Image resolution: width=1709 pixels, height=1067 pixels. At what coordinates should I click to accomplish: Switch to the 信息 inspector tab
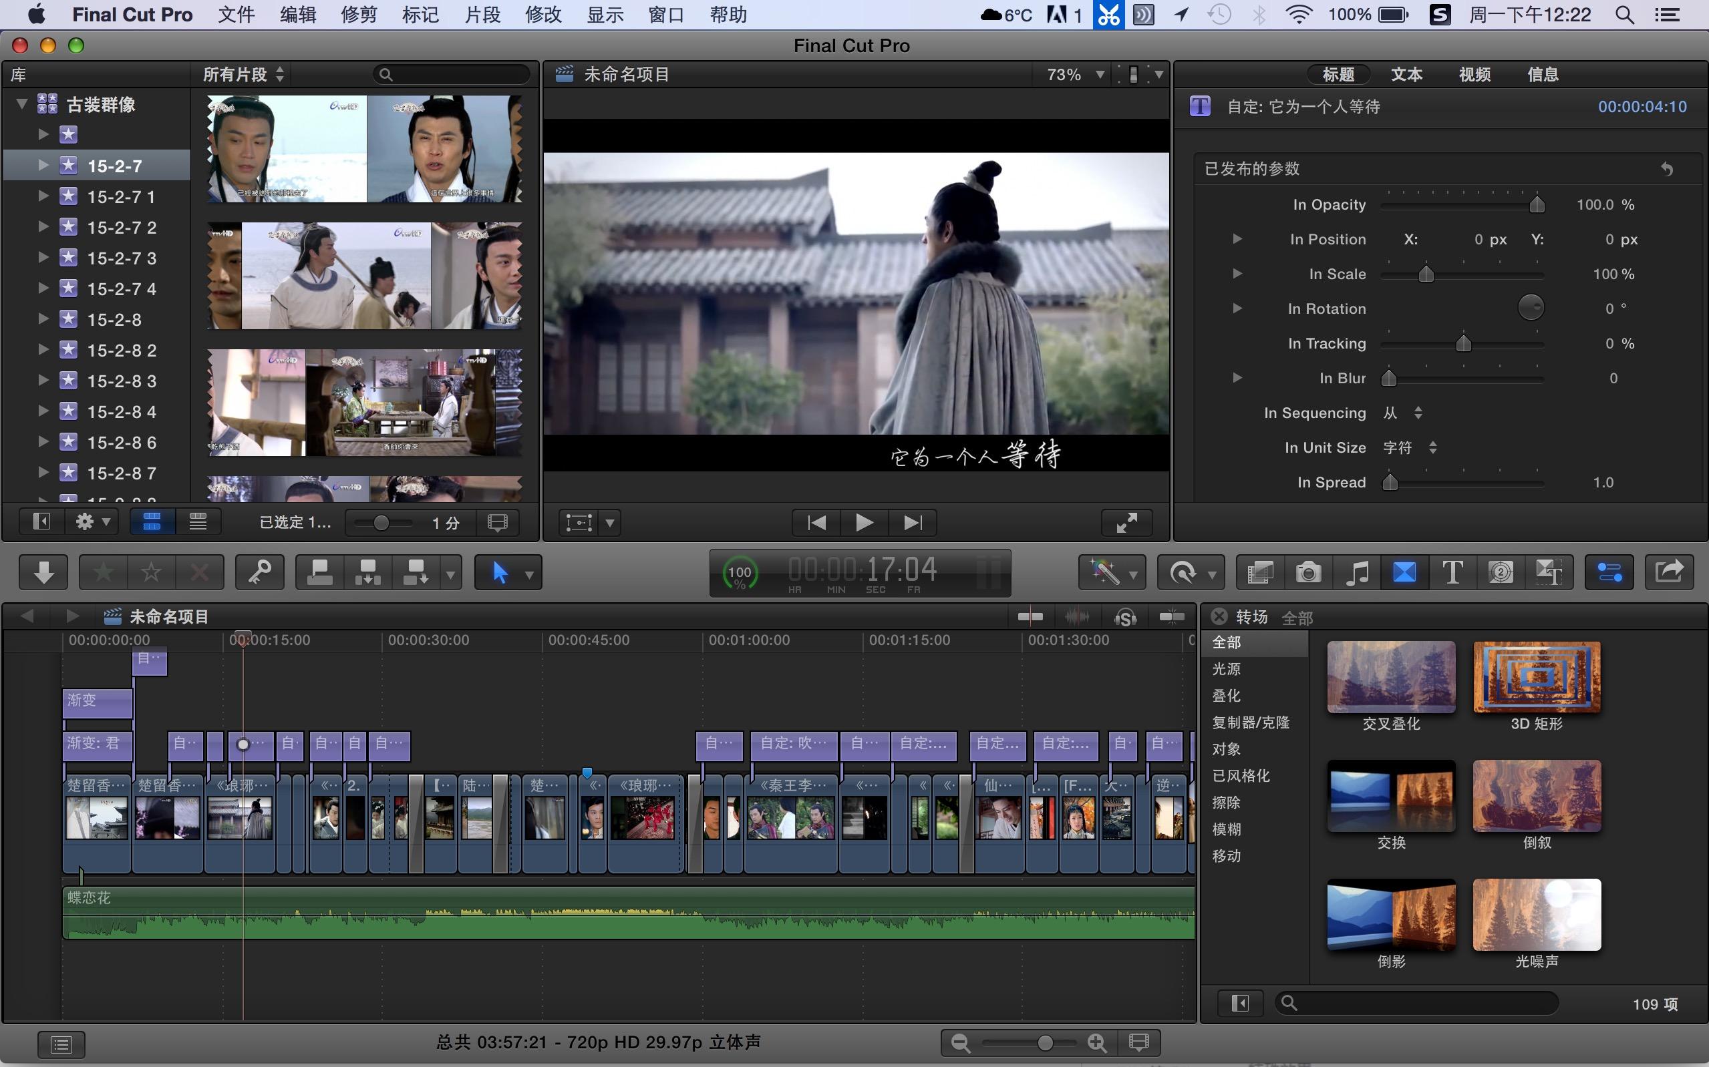click(x=1543, y=74)
